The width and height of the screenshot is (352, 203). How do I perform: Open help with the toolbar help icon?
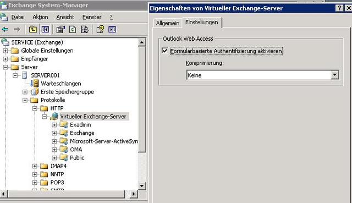(x=100, y=29)
